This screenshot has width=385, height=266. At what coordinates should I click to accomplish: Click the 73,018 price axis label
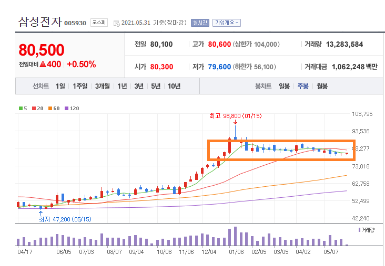(x=360, y=166)
